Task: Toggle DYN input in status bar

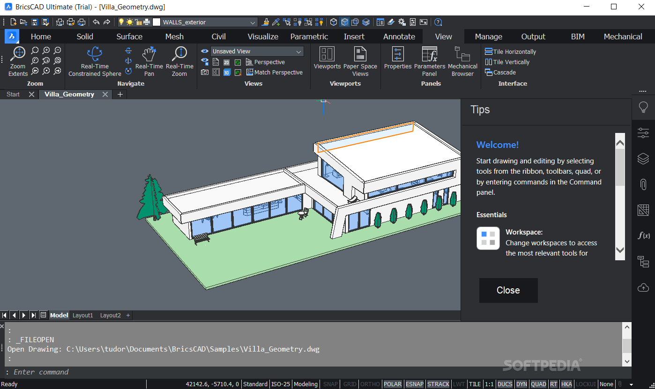Action: click(x=521, y=384)
